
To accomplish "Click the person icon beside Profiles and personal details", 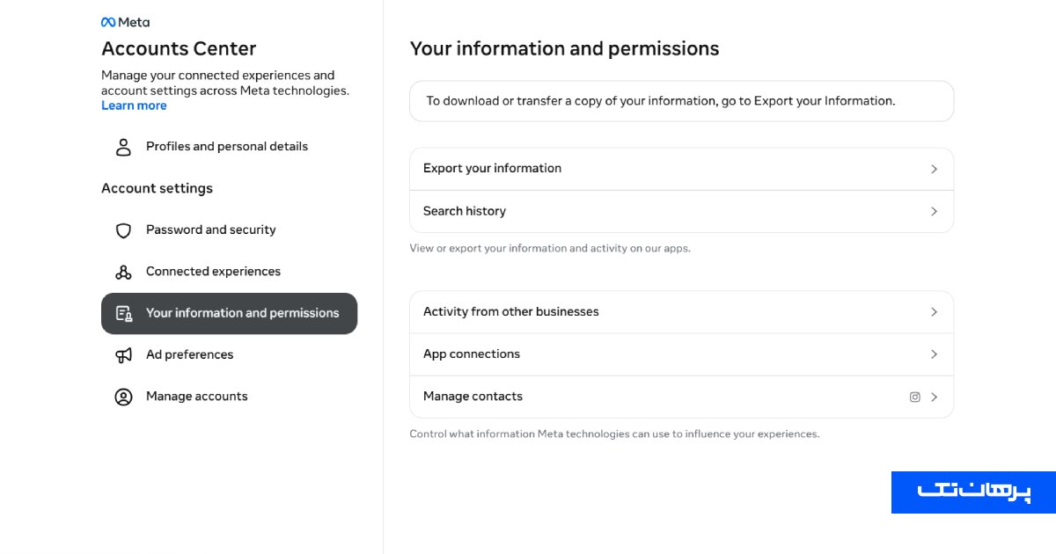I will [x=124, y=147].
